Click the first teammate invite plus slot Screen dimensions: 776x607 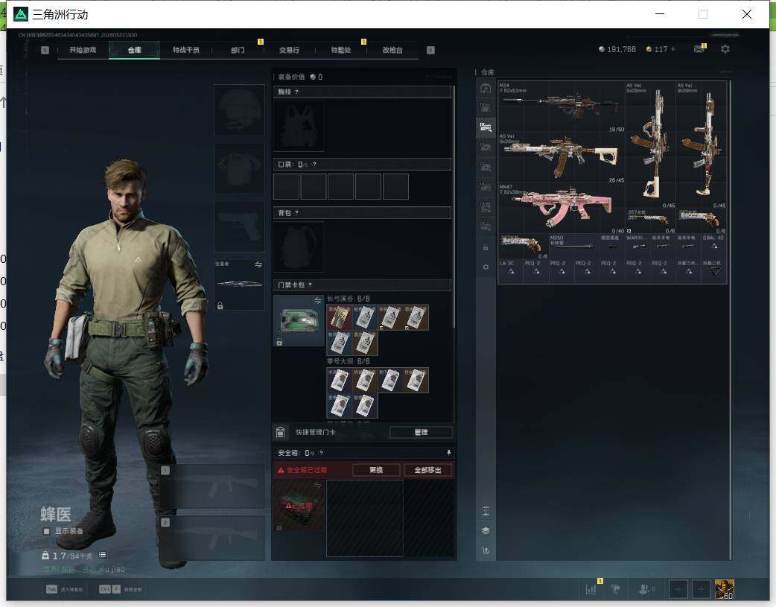(678, 589)
